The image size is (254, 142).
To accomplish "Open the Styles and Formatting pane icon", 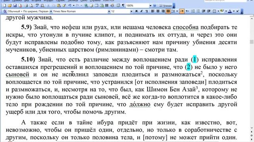I will pos(5,11).
